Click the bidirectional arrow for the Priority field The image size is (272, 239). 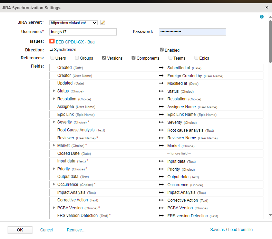coord(161,169)
